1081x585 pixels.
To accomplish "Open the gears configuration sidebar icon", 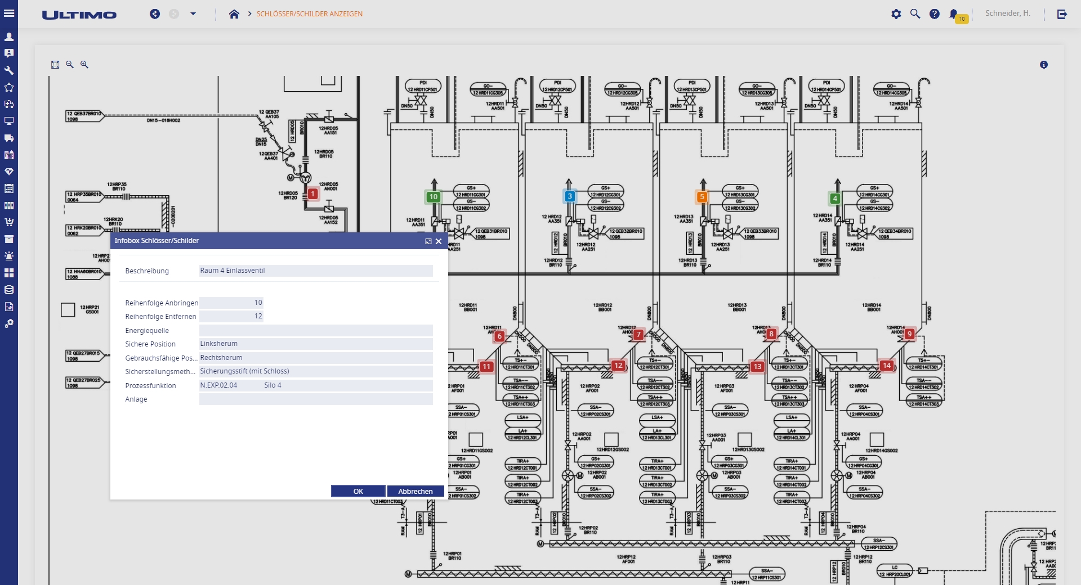I will [x=9, y=323].
